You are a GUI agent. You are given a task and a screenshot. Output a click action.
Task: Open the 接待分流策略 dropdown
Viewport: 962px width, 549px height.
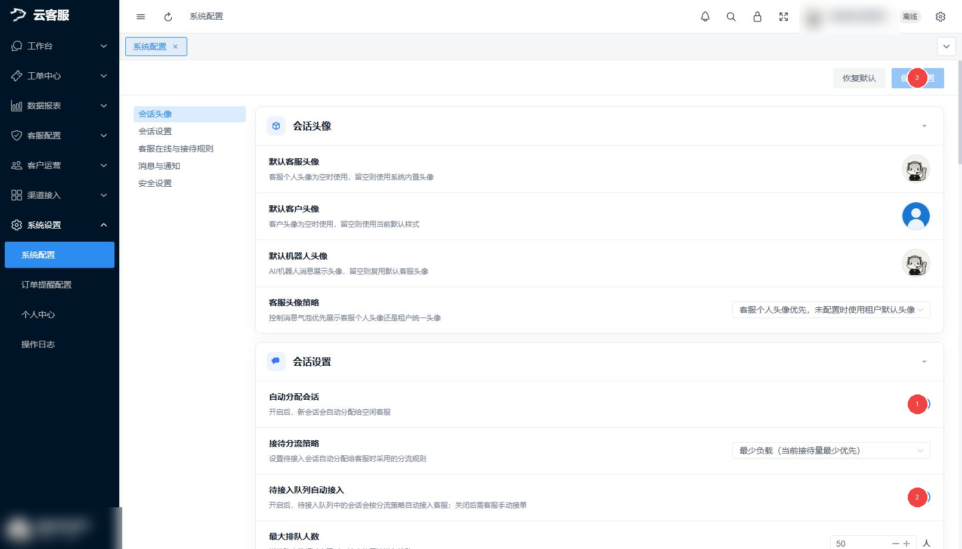click(x=831, y=451)
